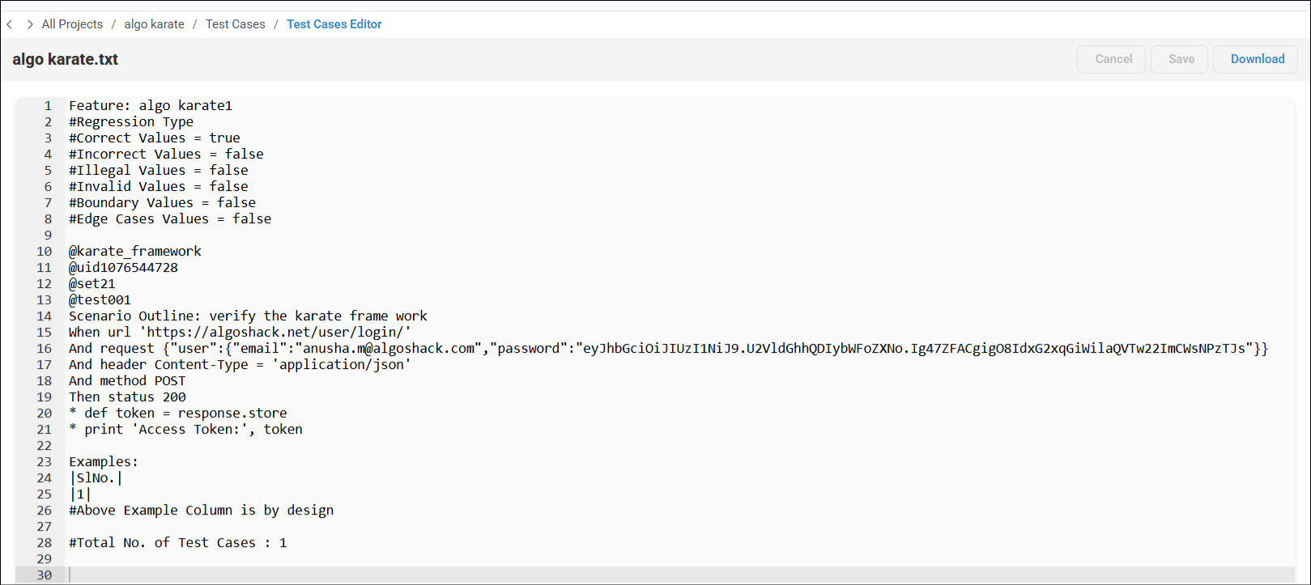Click the forward navigation arrow

click(30, 24)
